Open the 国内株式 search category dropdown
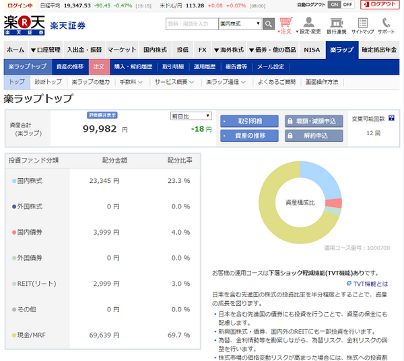 (x=240, y=24)
